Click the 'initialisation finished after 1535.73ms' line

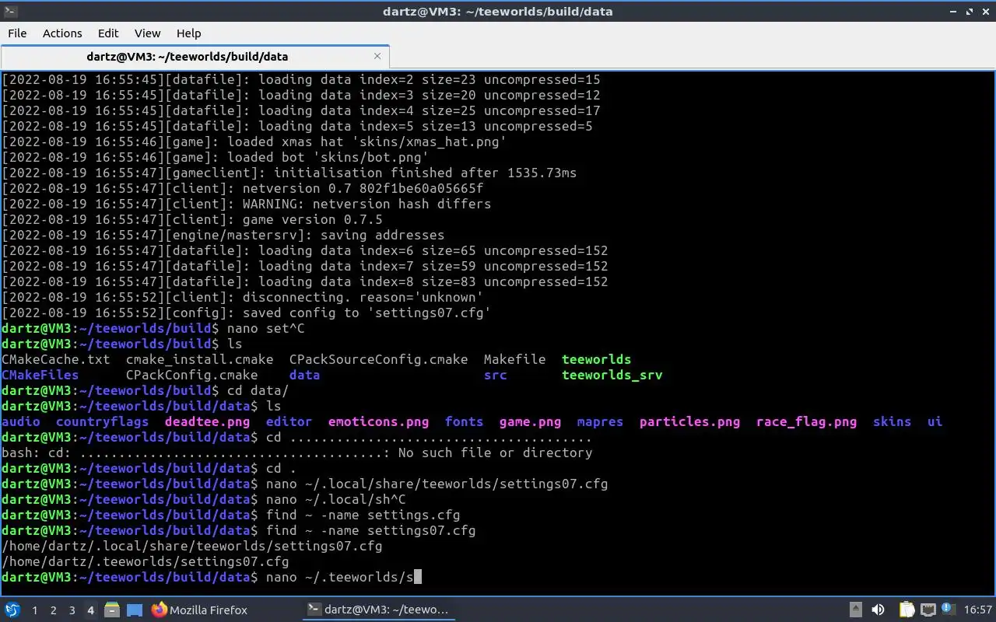point(289,173)
